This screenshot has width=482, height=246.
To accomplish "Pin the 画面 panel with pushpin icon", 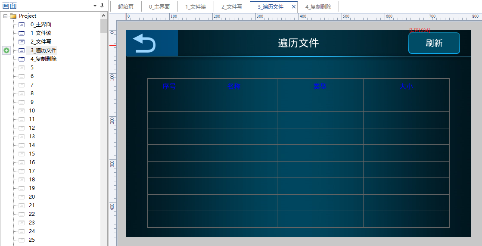I will coord(102,6).
